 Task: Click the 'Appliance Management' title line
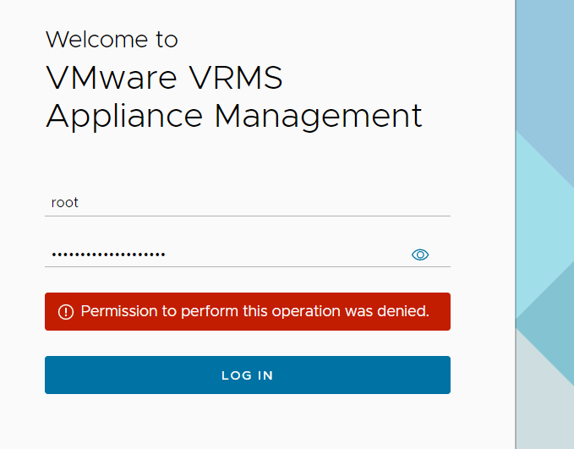(x=233, y=116)
